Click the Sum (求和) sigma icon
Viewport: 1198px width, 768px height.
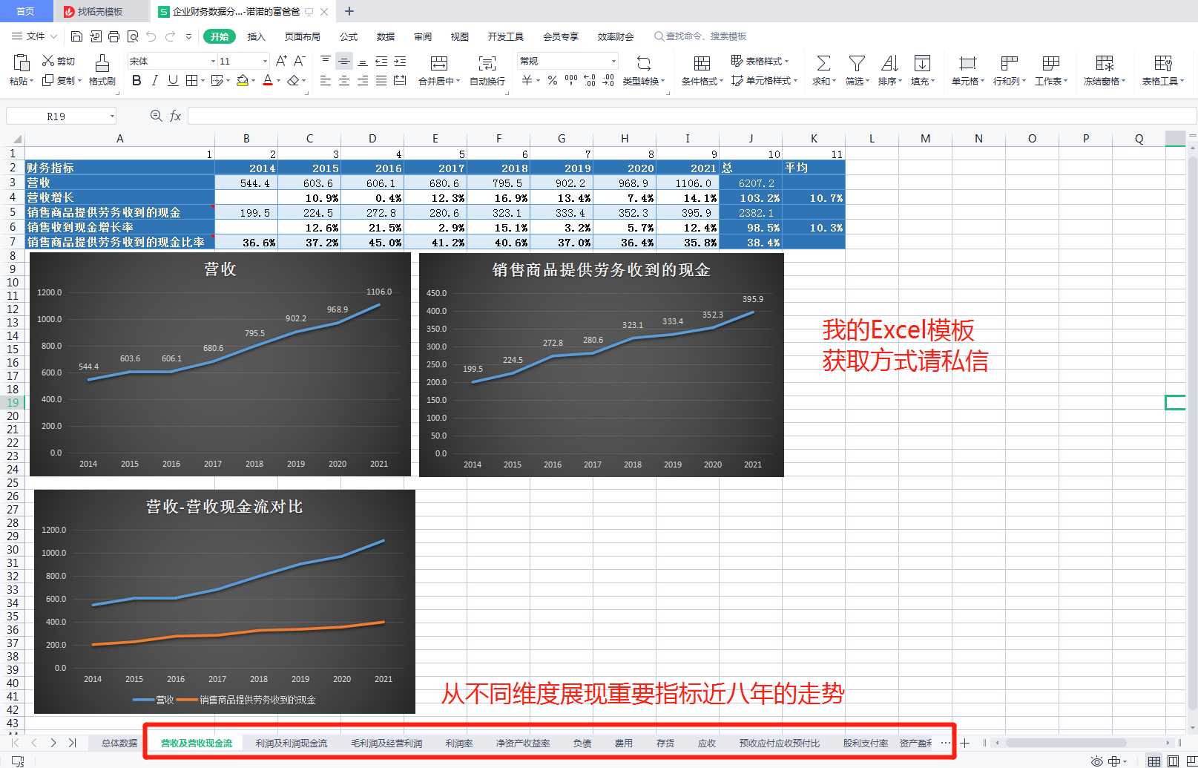(823, 63)
